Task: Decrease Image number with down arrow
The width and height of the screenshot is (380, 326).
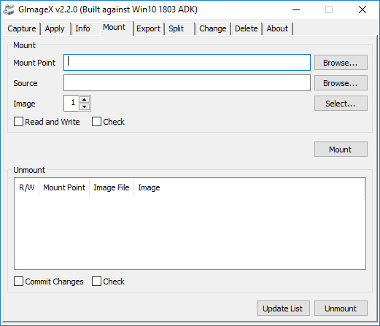Action: coord(85,106)
